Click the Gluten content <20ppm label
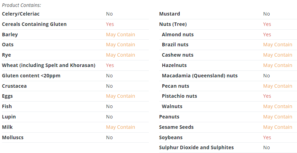The image size is (297, 153). [31, 76]
